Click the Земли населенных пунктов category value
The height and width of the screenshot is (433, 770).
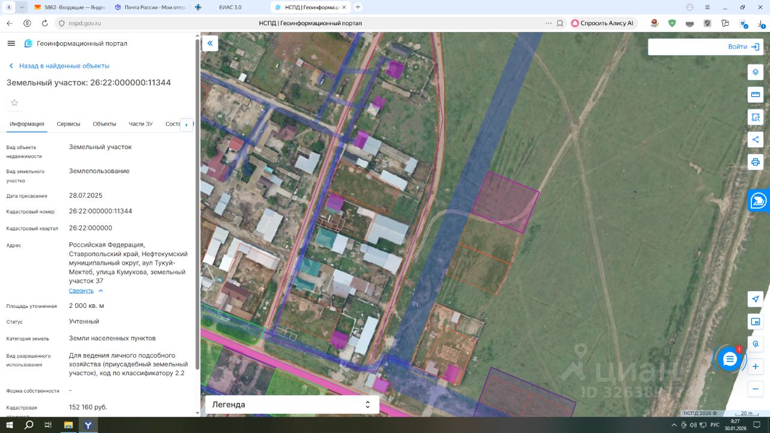(112, 338)
